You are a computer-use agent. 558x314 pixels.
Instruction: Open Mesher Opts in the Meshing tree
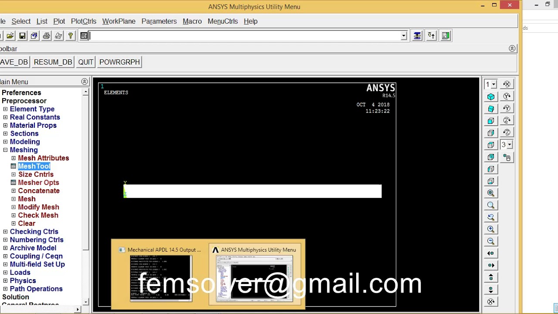tap(38, 183)
